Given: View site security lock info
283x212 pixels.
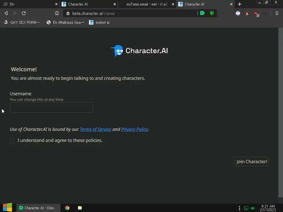Looking at the screenshot, I should point(68,13).
